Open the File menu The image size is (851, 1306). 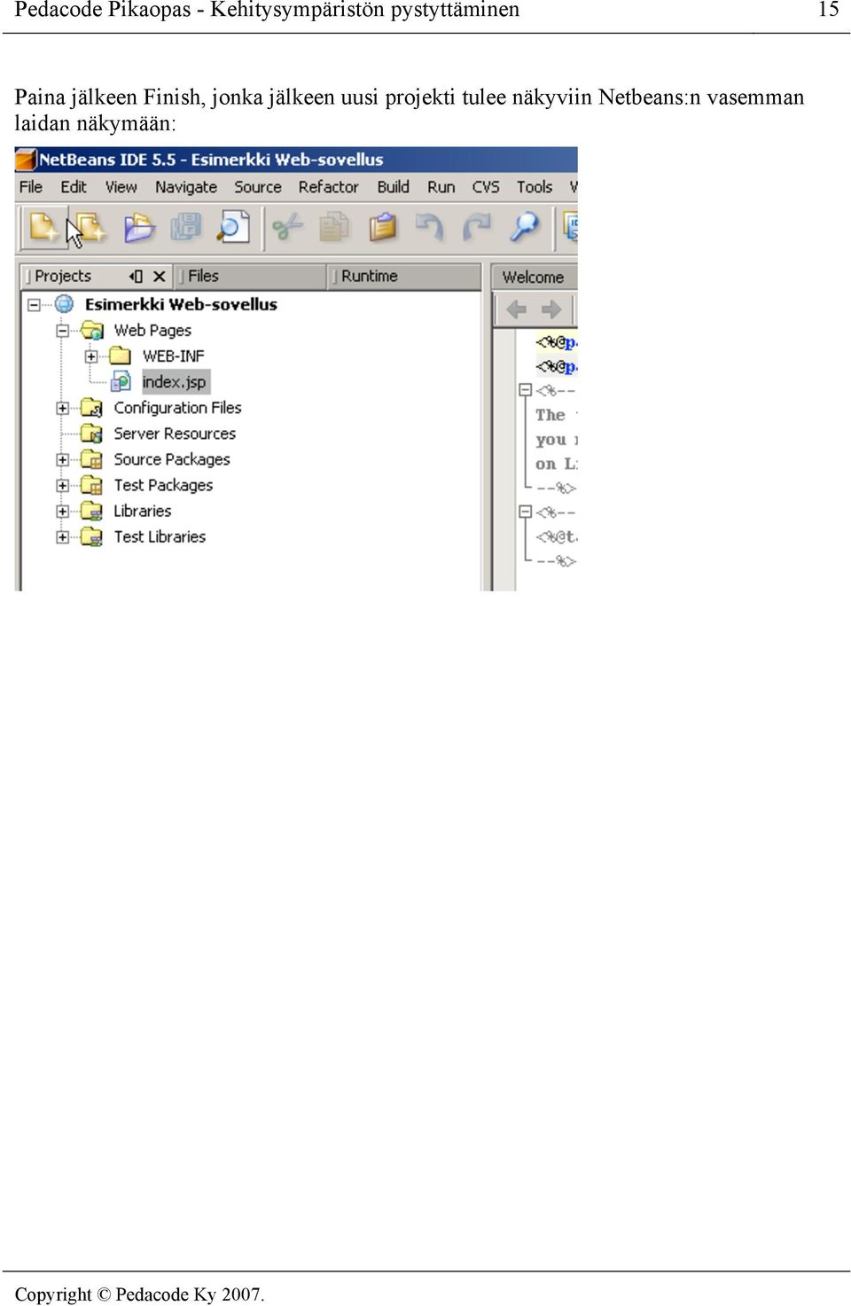click(31, 187)
